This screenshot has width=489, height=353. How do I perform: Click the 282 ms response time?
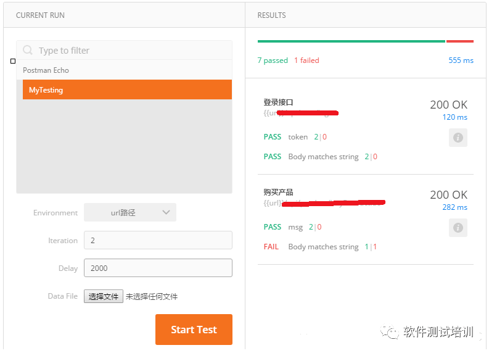[x=454, y=207]
